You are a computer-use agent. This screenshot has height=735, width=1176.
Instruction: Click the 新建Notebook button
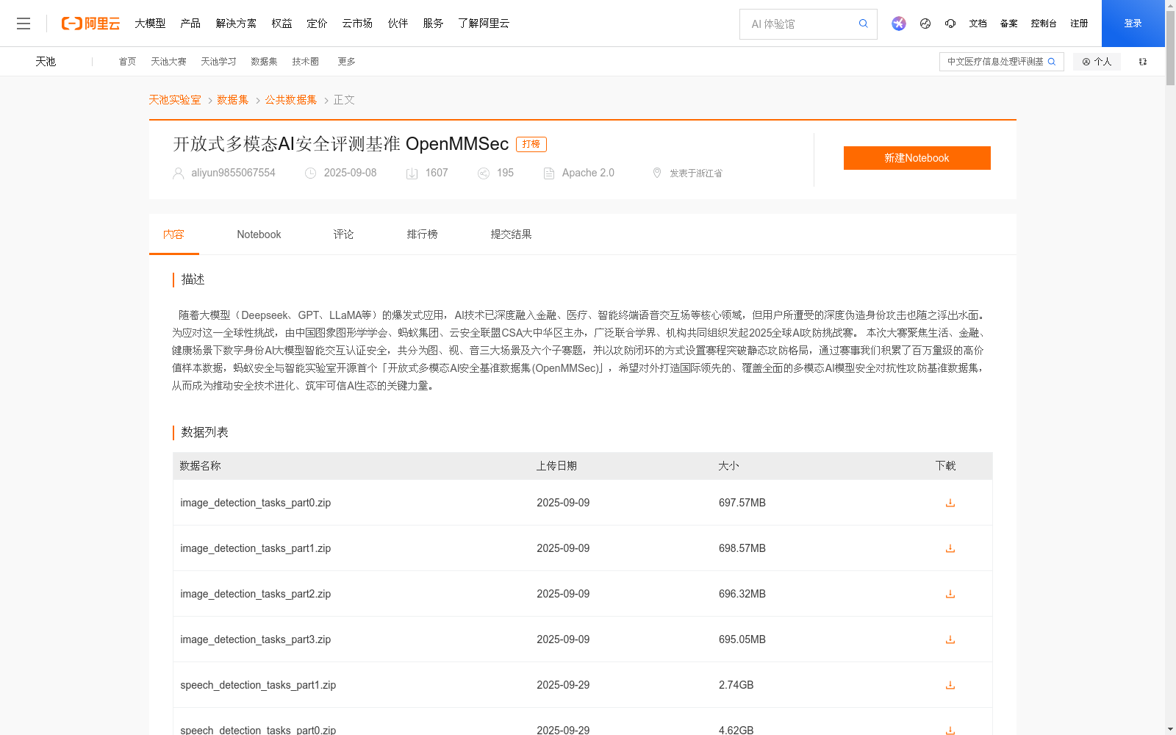point(917,157)
